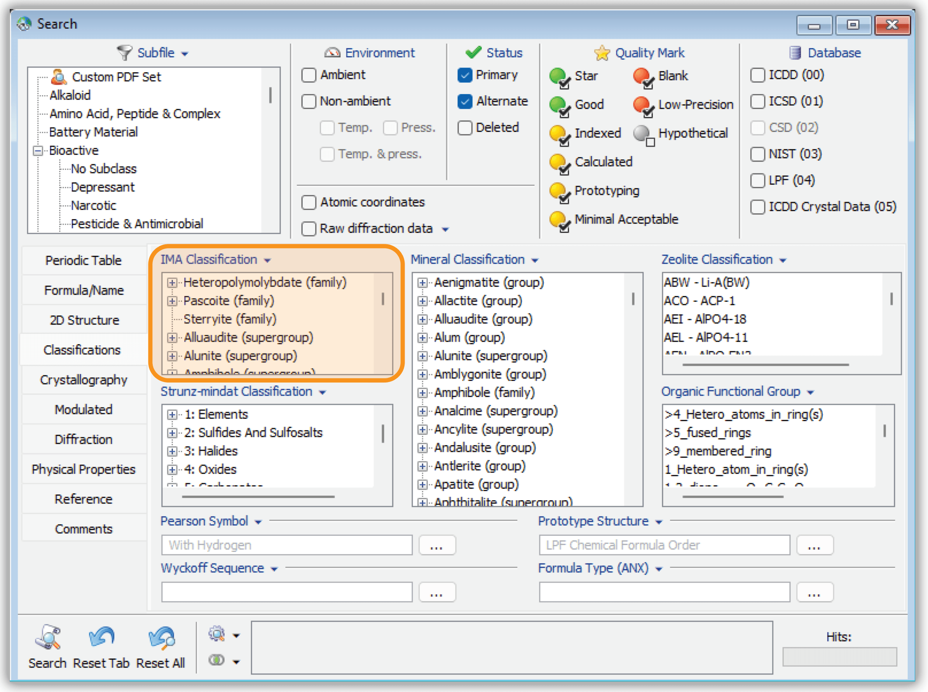Click the Reset All icon

(161, 637)
